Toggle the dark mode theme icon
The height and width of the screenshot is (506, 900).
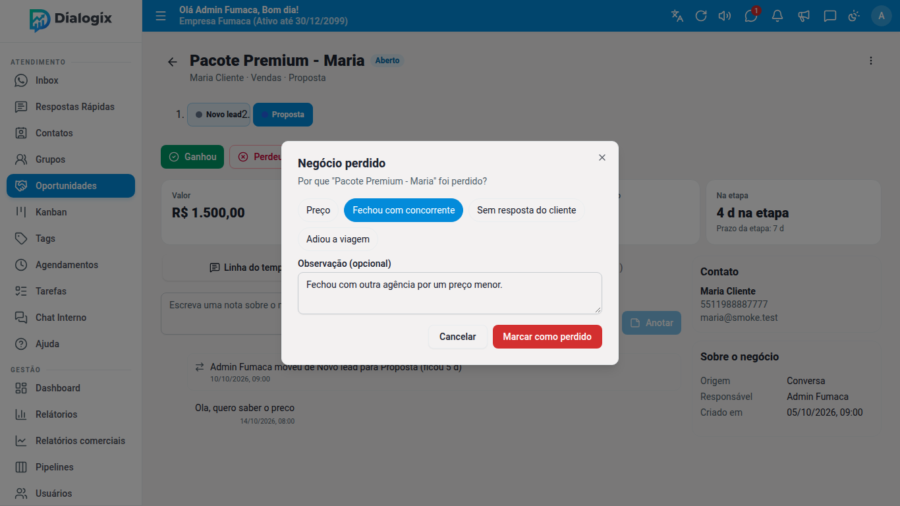coord(855,16)
